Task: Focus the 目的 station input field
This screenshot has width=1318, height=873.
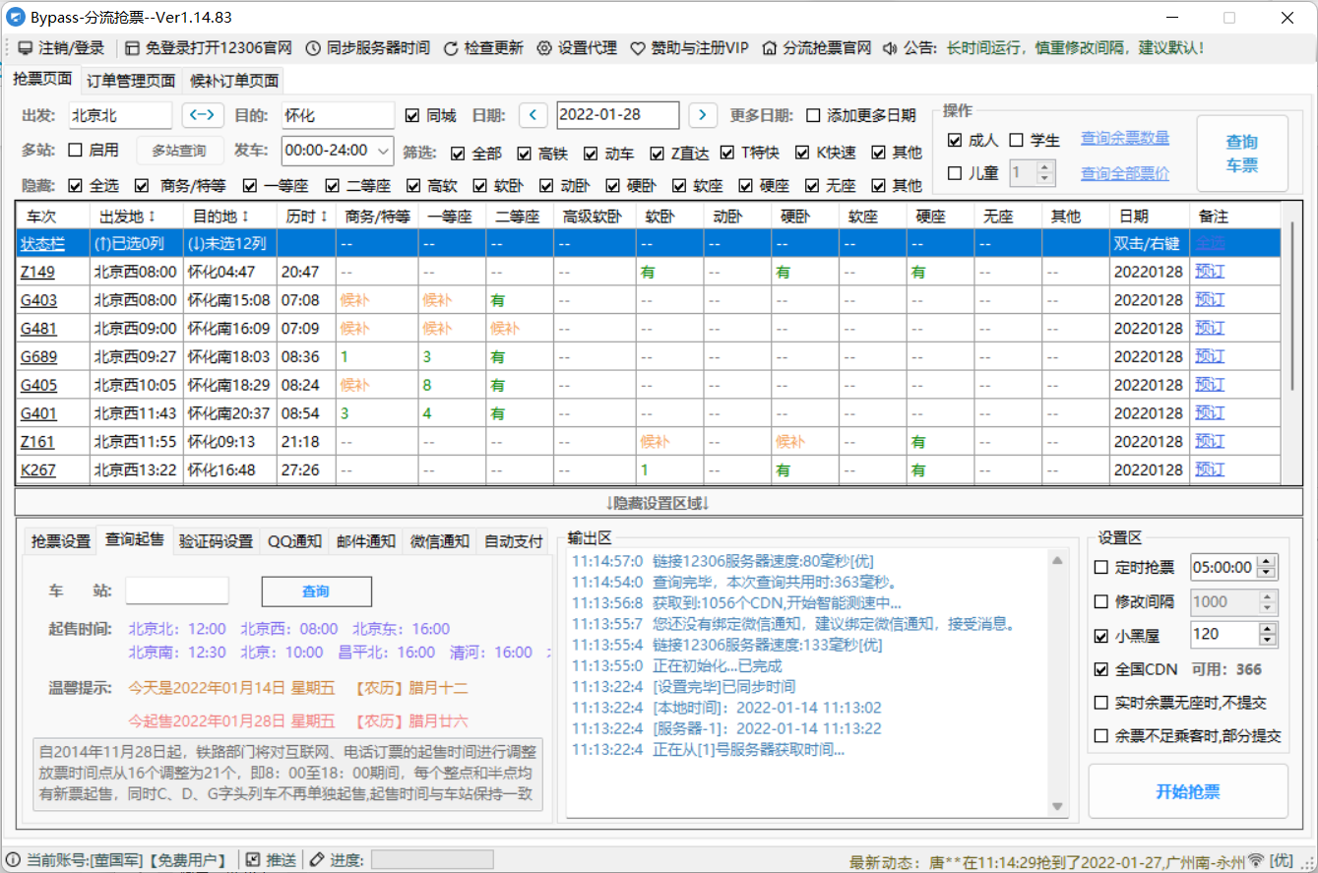Action: 338,115
